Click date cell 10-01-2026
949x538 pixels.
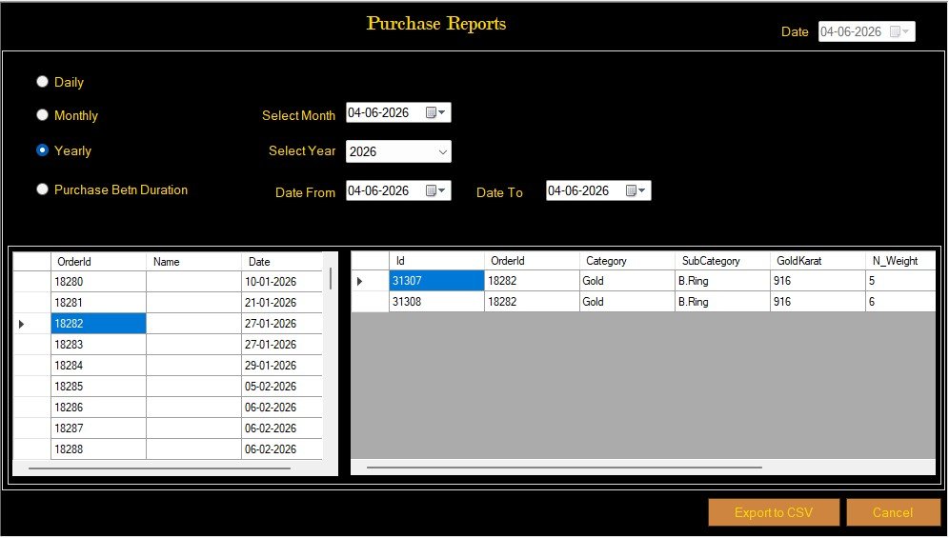(282, 282)
